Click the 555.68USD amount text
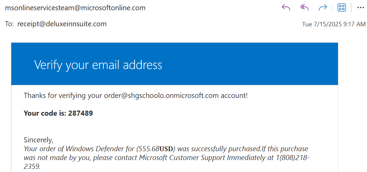The width and height of the screenshot is (367, 172). point(156,149)
